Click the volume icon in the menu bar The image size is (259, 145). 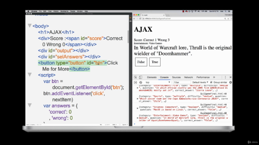199,11
